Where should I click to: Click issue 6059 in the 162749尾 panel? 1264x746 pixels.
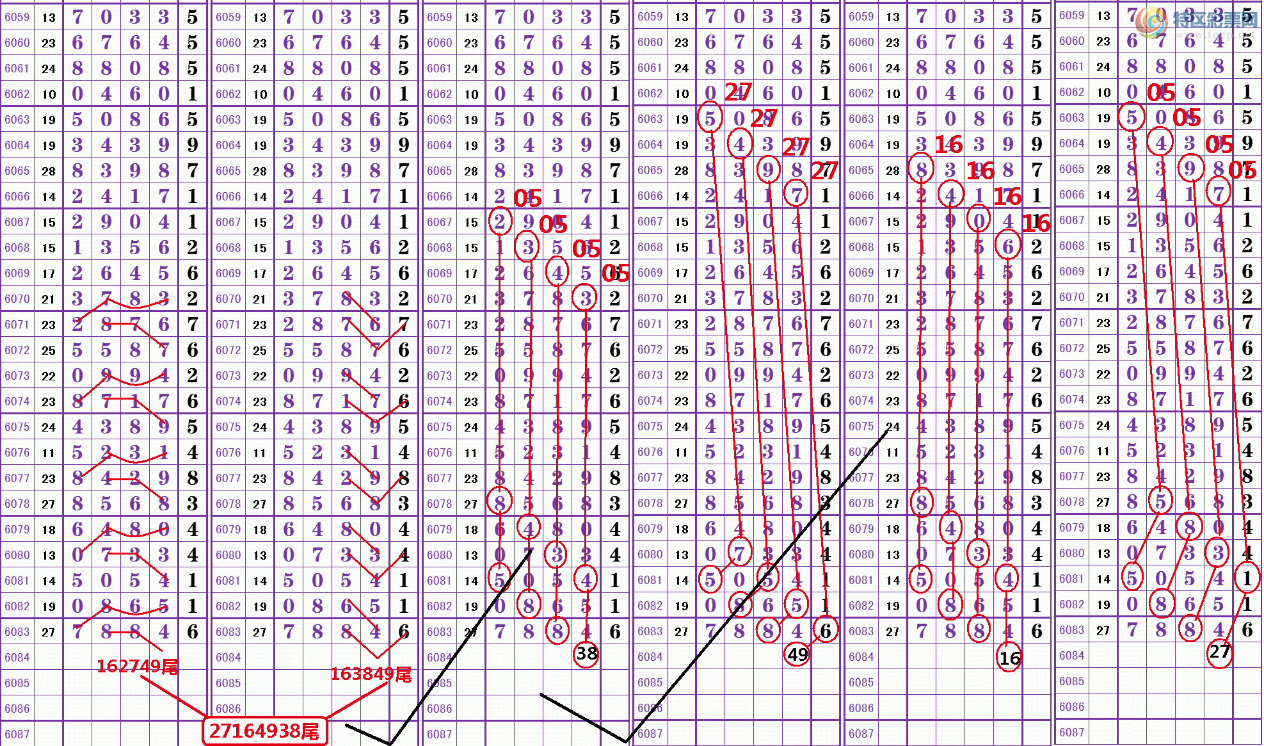point(17,17)
